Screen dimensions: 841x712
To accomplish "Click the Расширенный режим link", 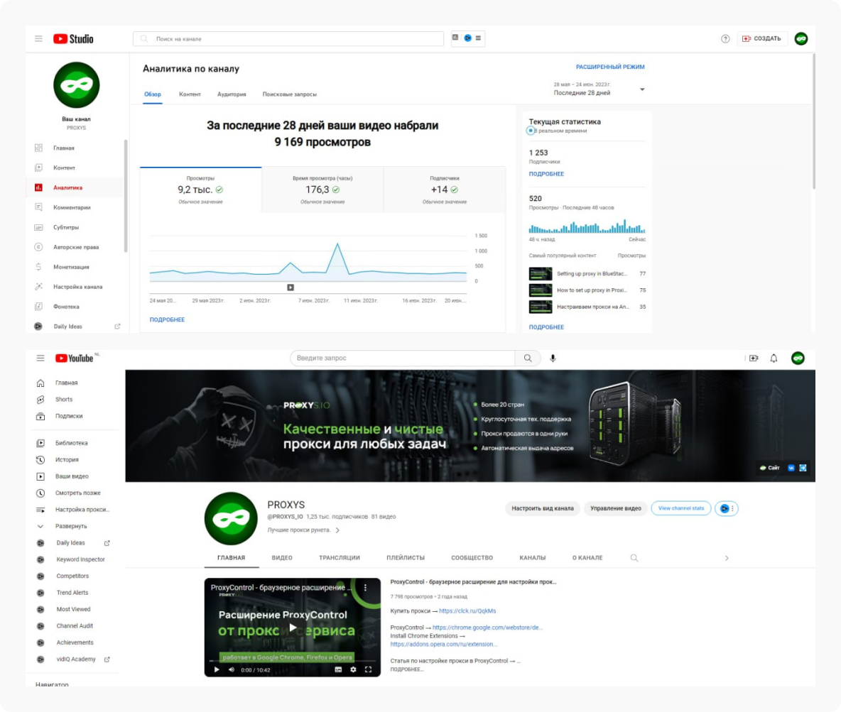I will coord(610,67).
